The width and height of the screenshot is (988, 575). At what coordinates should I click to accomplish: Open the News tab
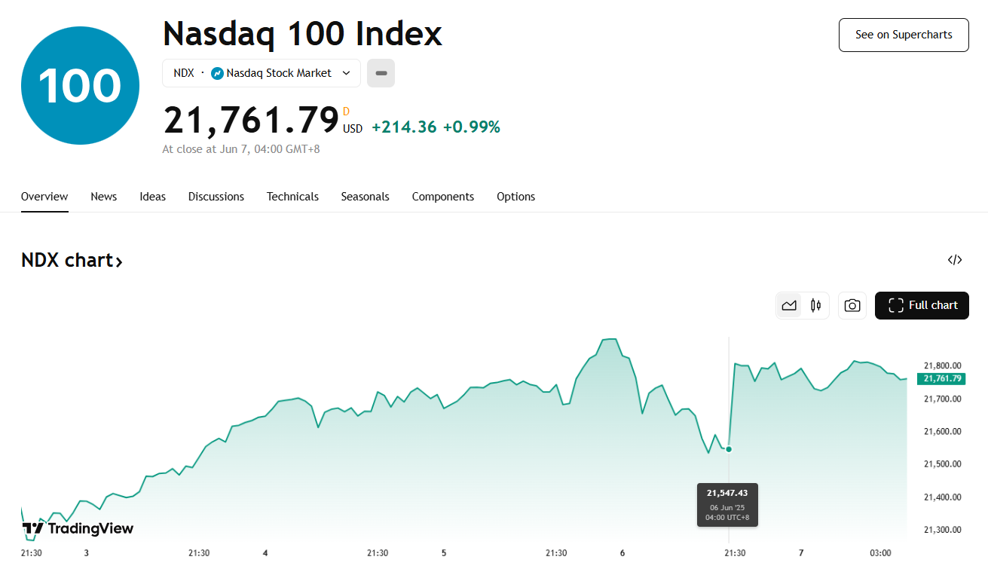[x=104, y=197]
